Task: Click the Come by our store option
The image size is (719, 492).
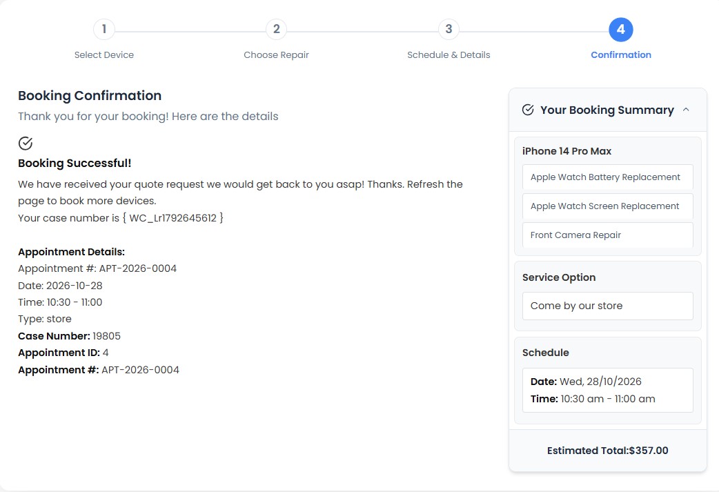Action: 608,306
